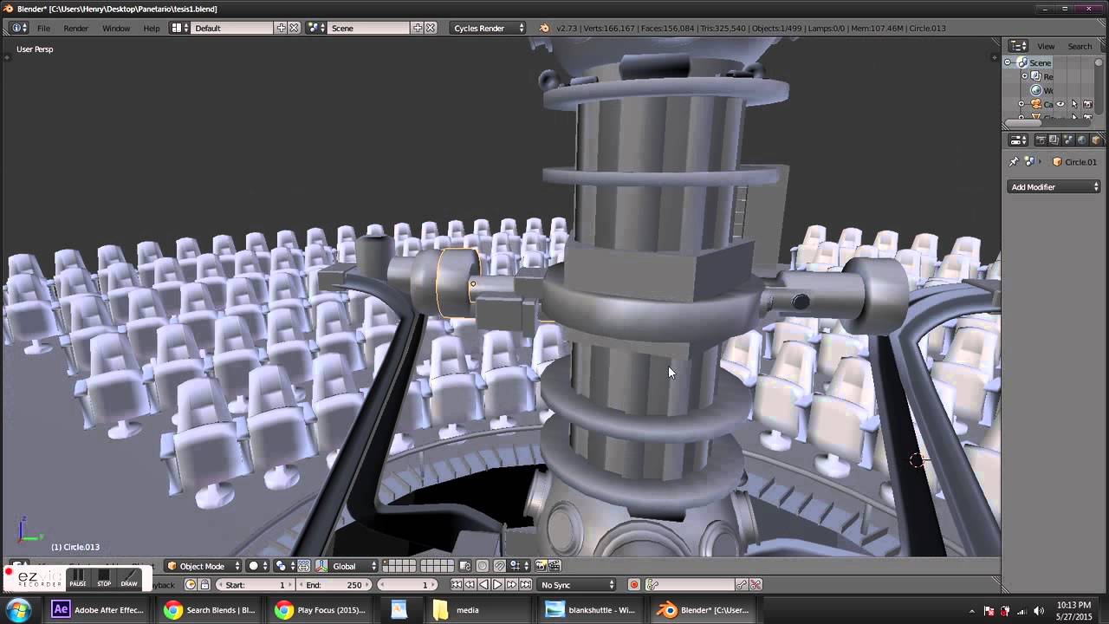Collapse the Scene tree item
This screenshot has width=1109, height=624.
1008,62
